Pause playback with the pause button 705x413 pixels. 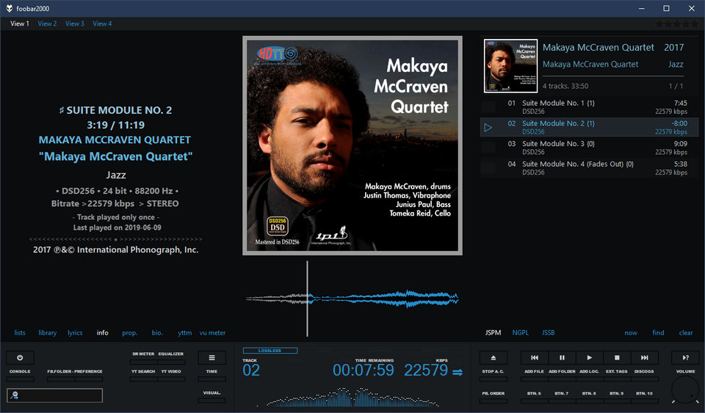pyautogui.click(x=562, y=358)
